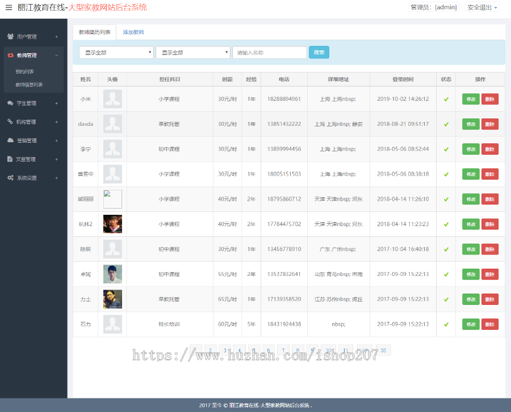This screenshot has height=412, width=511.
Task: Open the 安全退出 dropdown in the header
Action: click(x=482, y=7)
